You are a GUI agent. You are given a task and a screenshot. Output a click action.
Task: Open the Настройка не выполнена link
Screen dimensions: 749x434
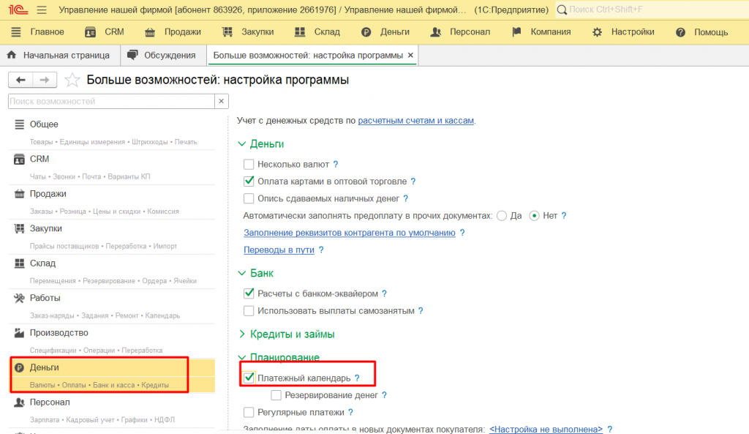pos(546,429)
